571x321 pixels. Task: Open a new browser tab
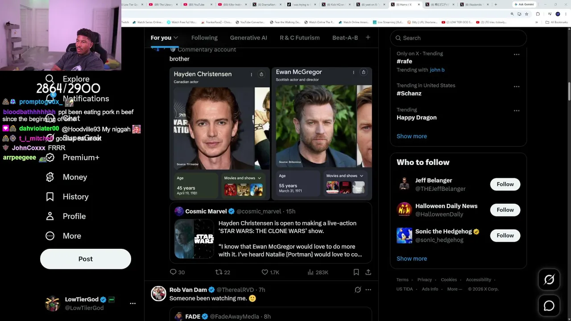[x=496, y=4]
